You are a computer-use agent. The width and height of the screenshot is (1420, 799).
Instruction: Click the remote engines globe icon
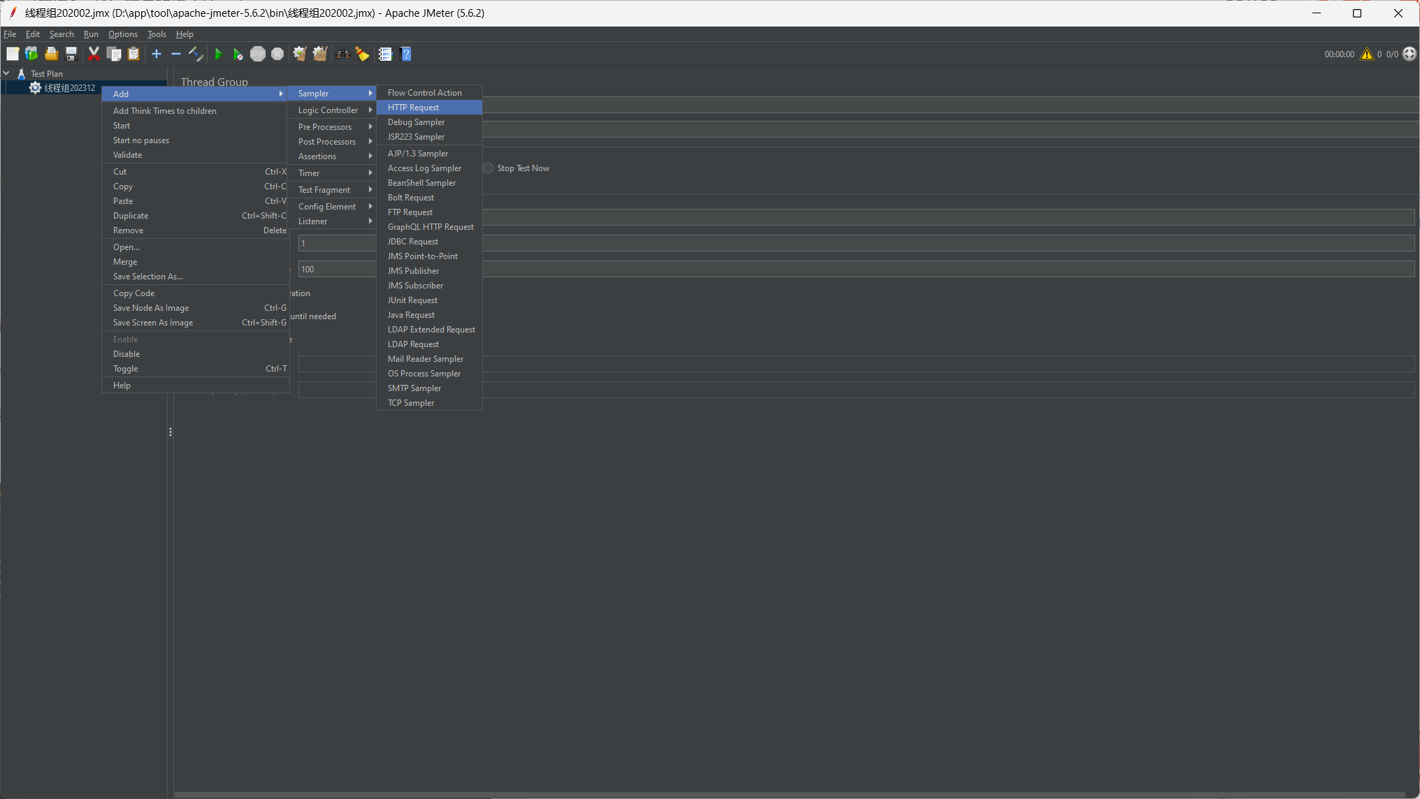(1410, 54)
